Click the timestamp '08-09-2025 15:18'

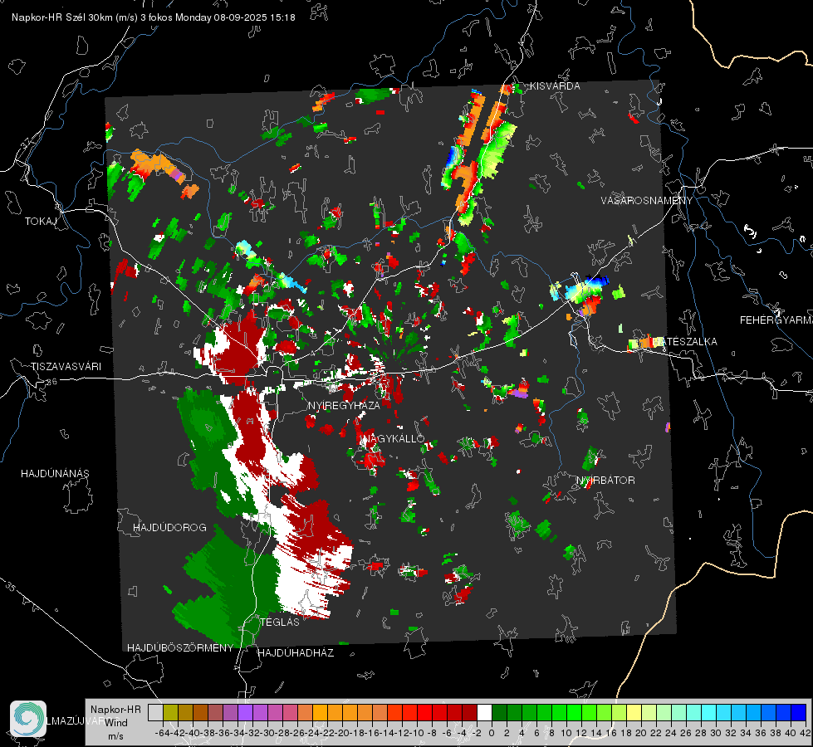point(255,17)
